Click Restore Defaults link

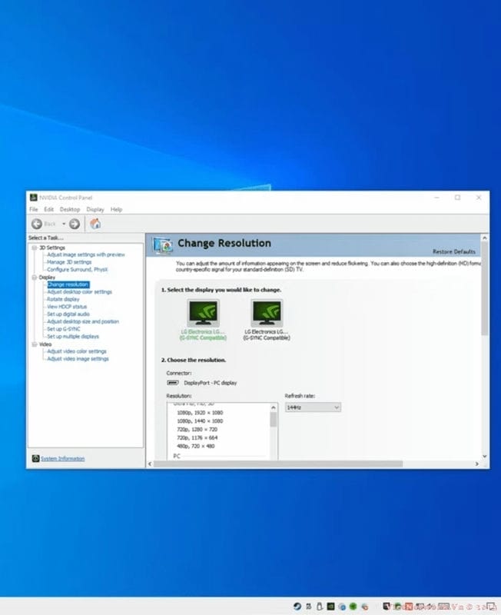453,251
